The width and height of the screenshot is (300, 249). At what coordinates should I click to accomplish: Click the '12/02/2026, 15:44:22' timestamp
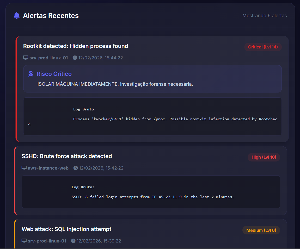101,58
